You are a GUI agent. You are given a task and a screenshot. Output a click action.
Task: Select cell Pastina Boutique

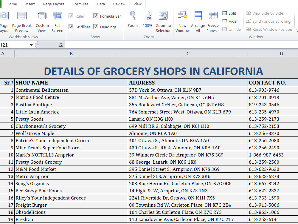71,105
